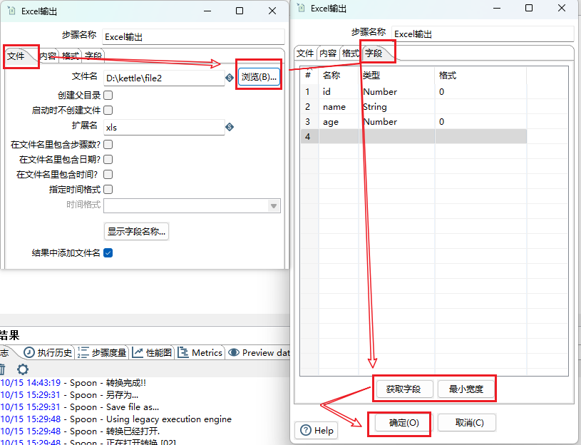
Task: Open the 步骤度量 tab in the results panel
Action: [x=102, y=352]
